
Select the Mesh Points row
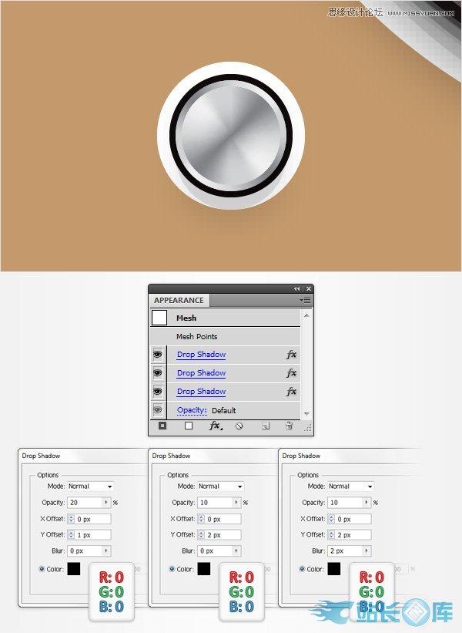click(x=225, y=336)
